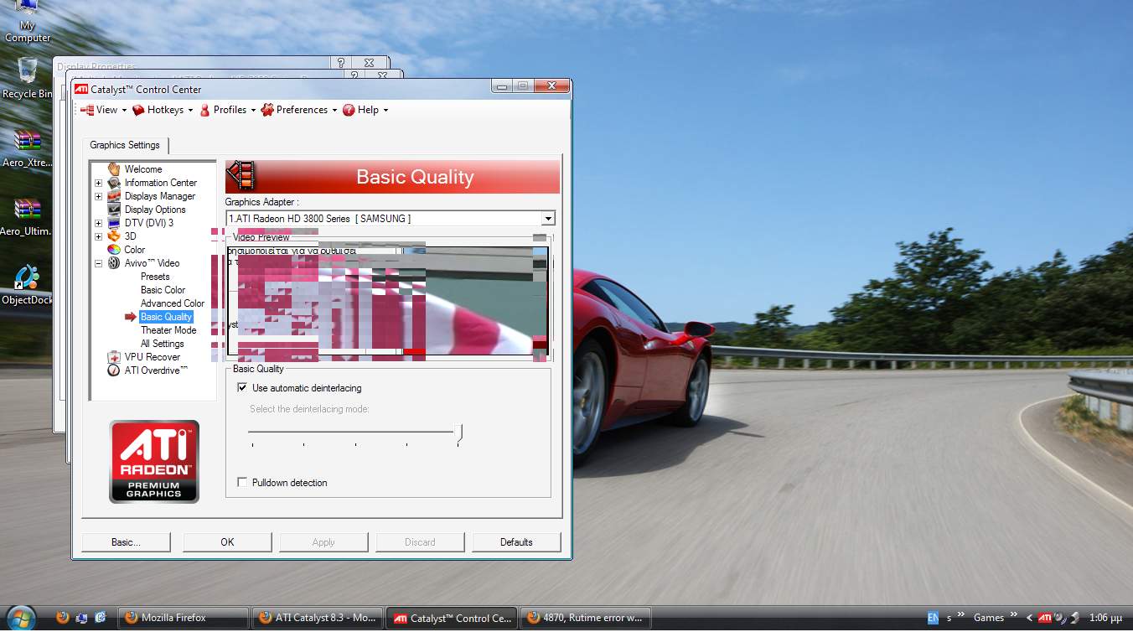Open the Windows Start orb
This screenshot has height=632, width=1133.
coord(21,618)
